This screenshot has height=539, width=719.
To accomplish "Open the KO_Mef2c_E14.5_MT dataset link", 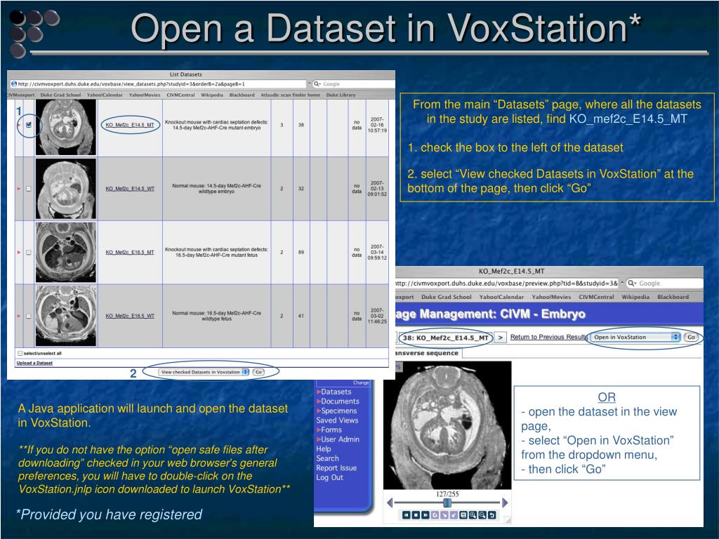I will coord(130,125).
